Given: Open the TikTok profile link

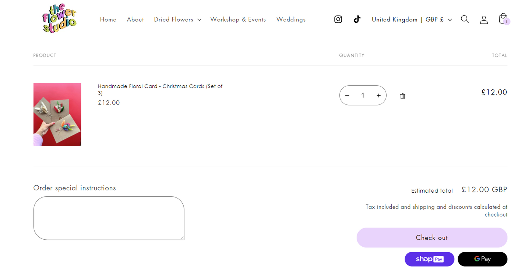Looking at the screenshot, I should pyautogui.click(x=357, y=19).
